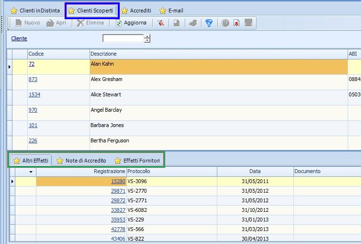The image size is (361, 244).
Task: Click the Aggiorna refresh button
Action: click(131, 23)
